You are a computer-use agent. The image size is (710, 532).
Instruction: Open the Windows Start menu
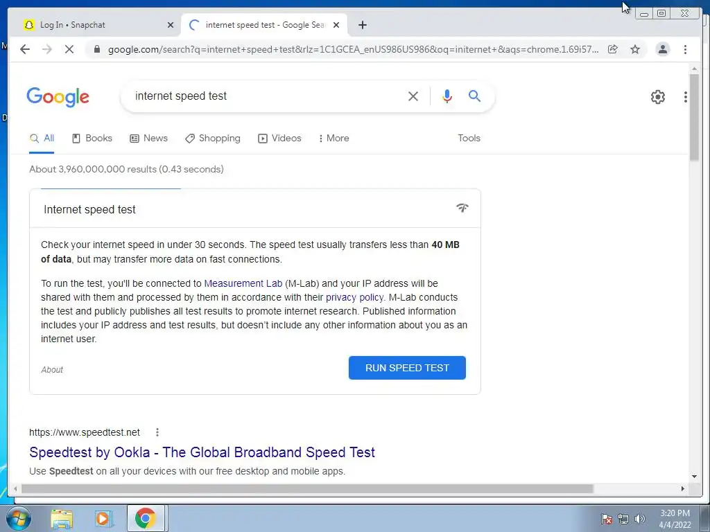(18, 518)
